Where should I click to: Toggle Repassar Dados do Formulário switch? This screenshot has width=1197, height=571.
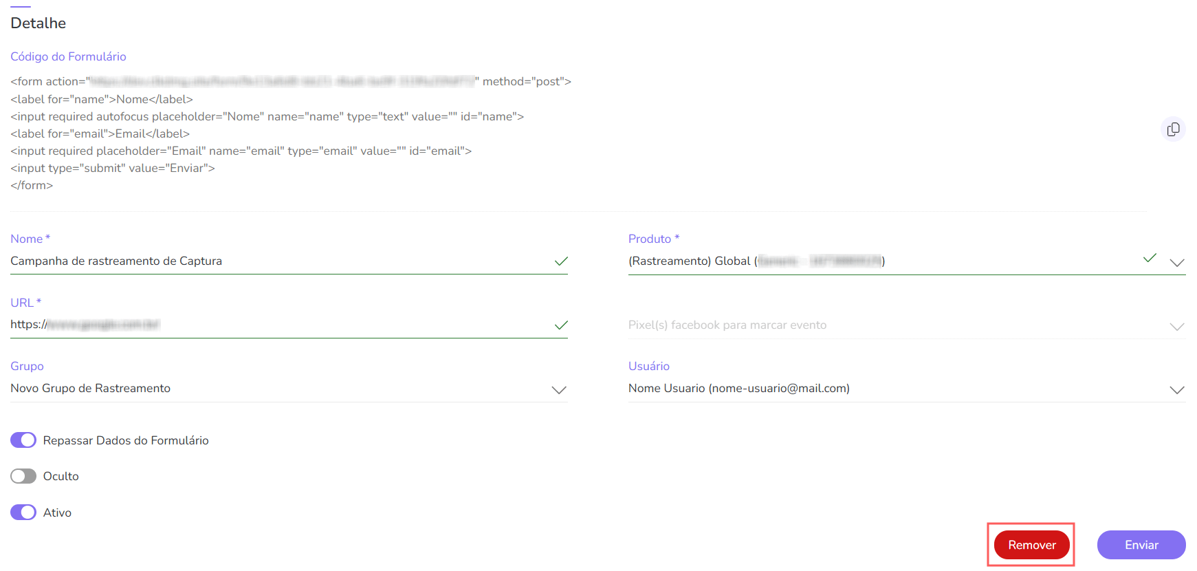pos(23,440)
